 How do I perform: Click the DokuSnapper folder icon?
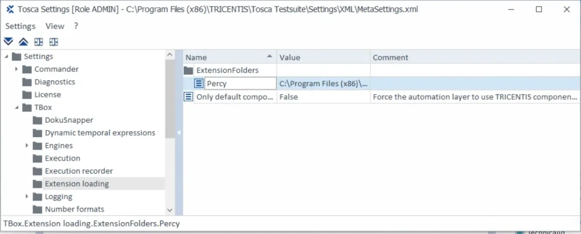(38, 120)
